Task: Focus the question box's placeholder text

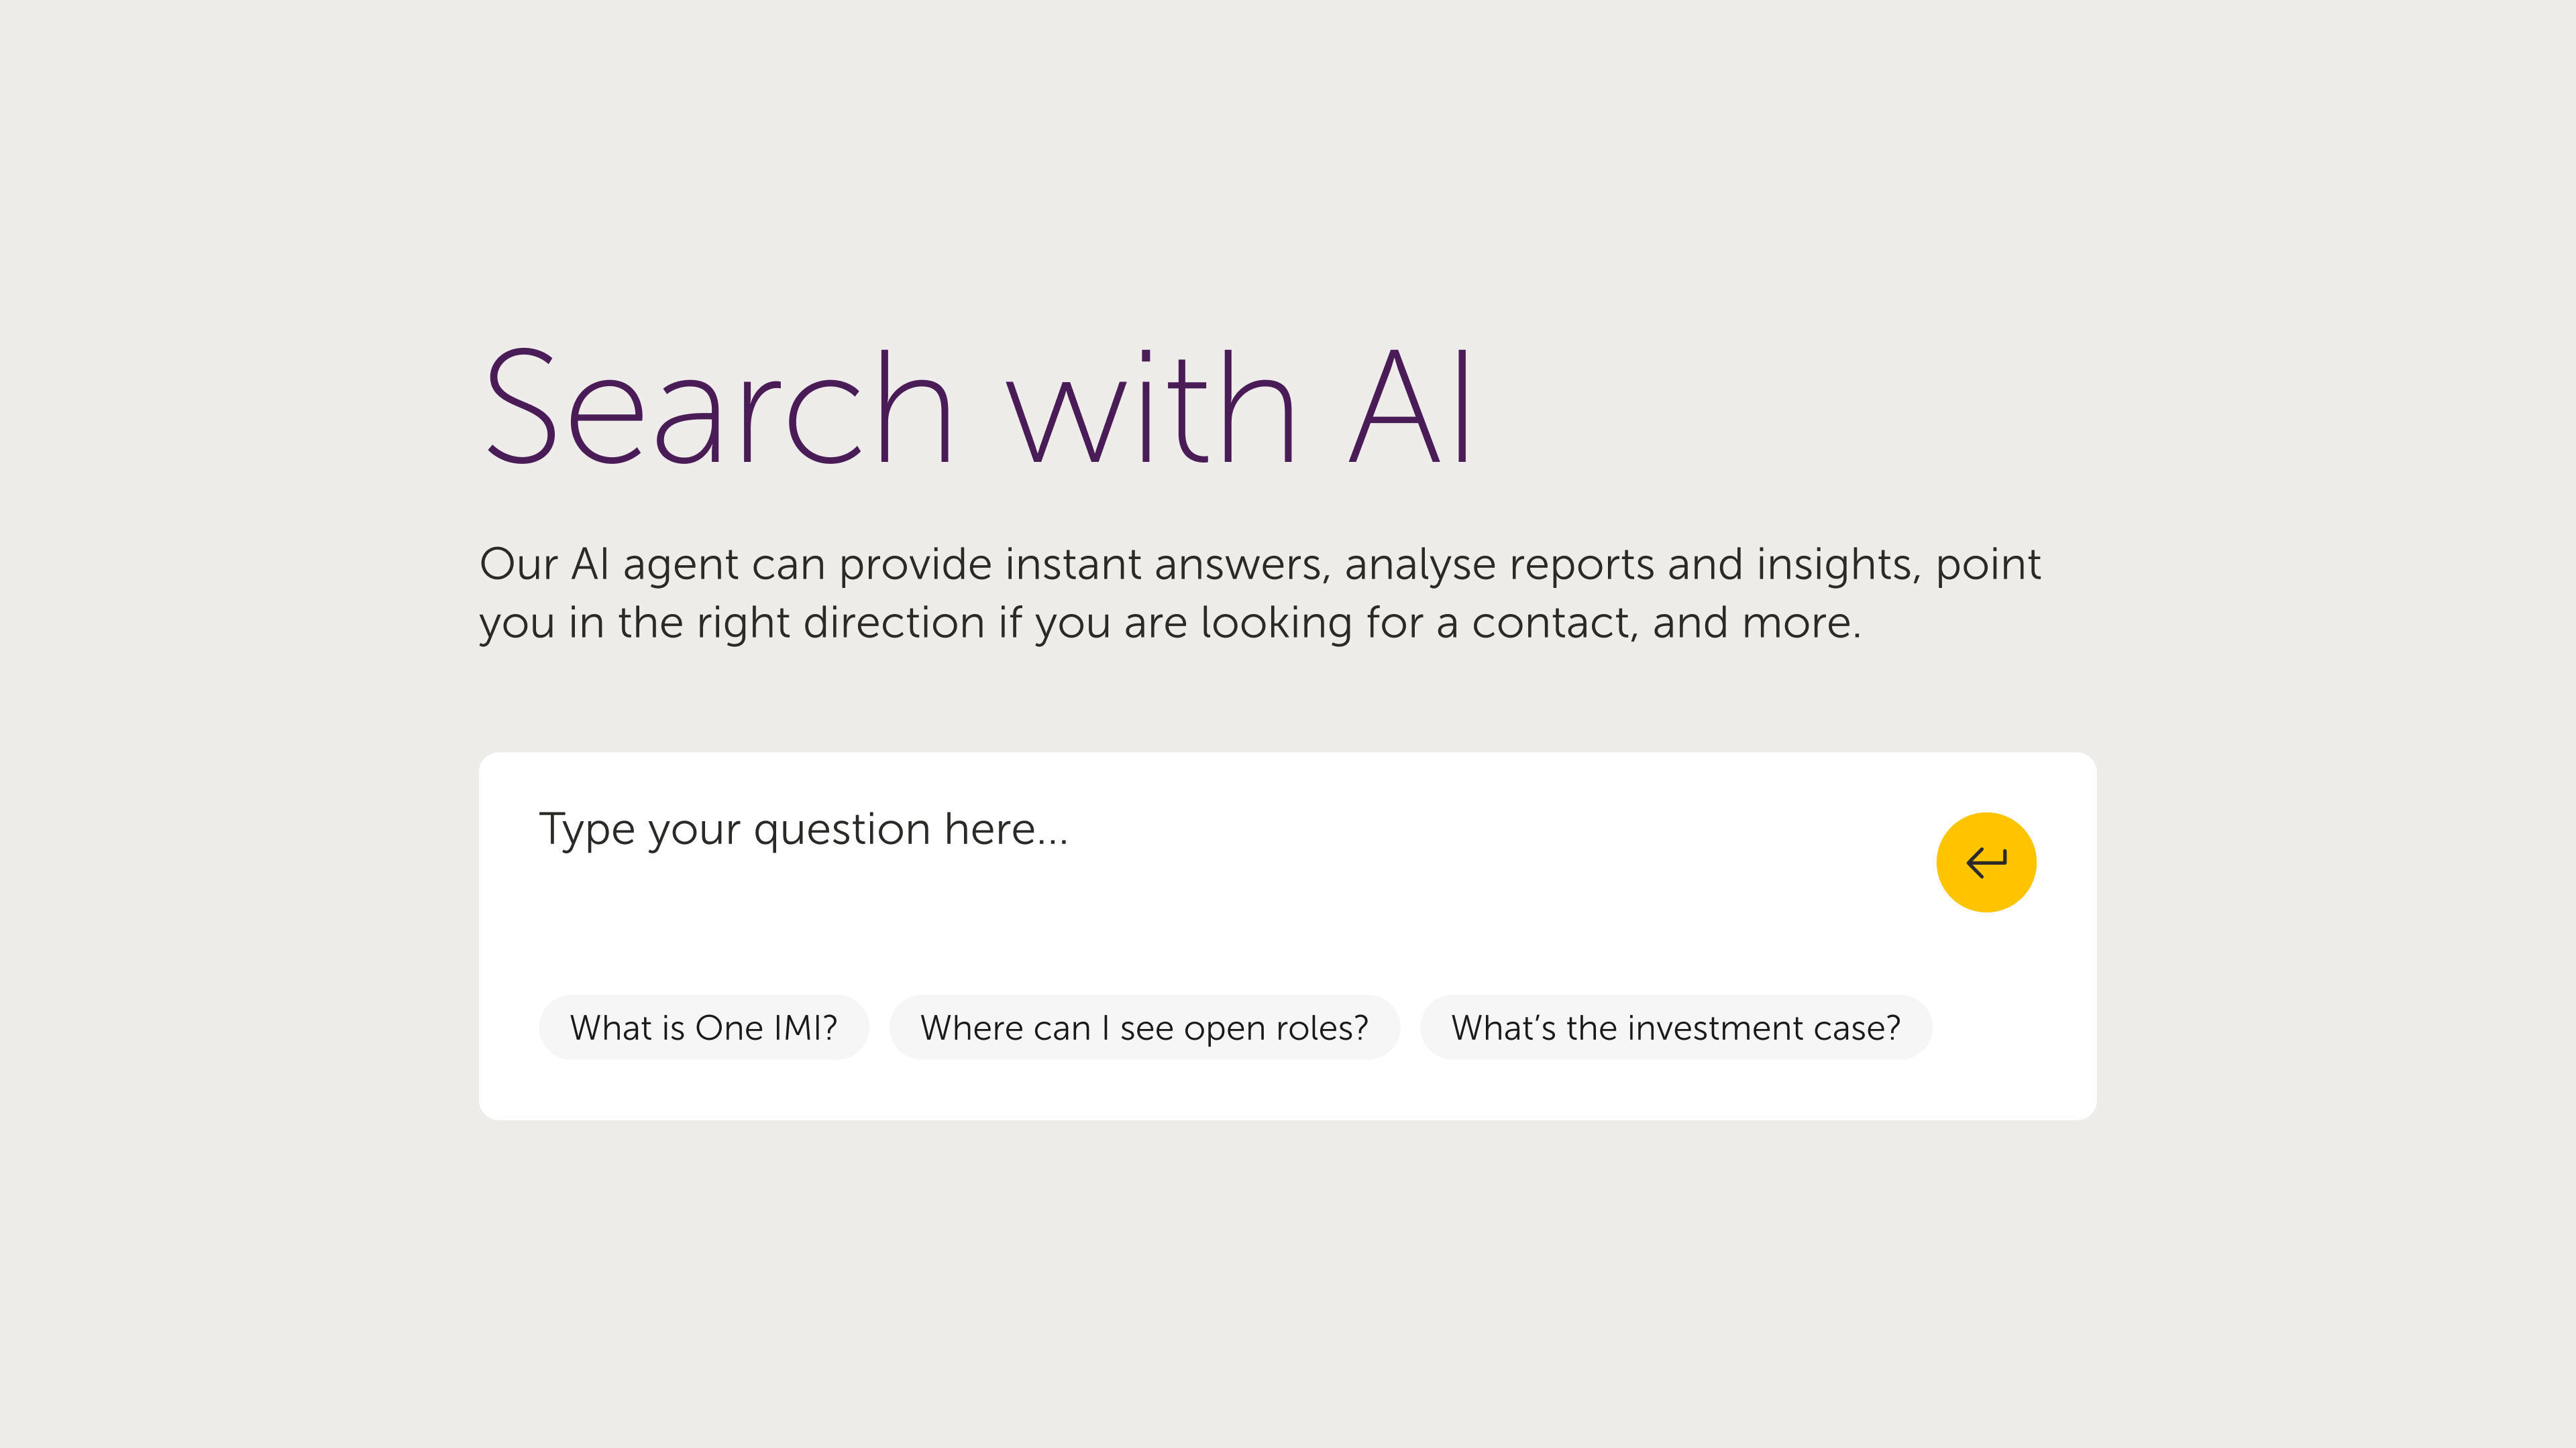Action: 803,829
